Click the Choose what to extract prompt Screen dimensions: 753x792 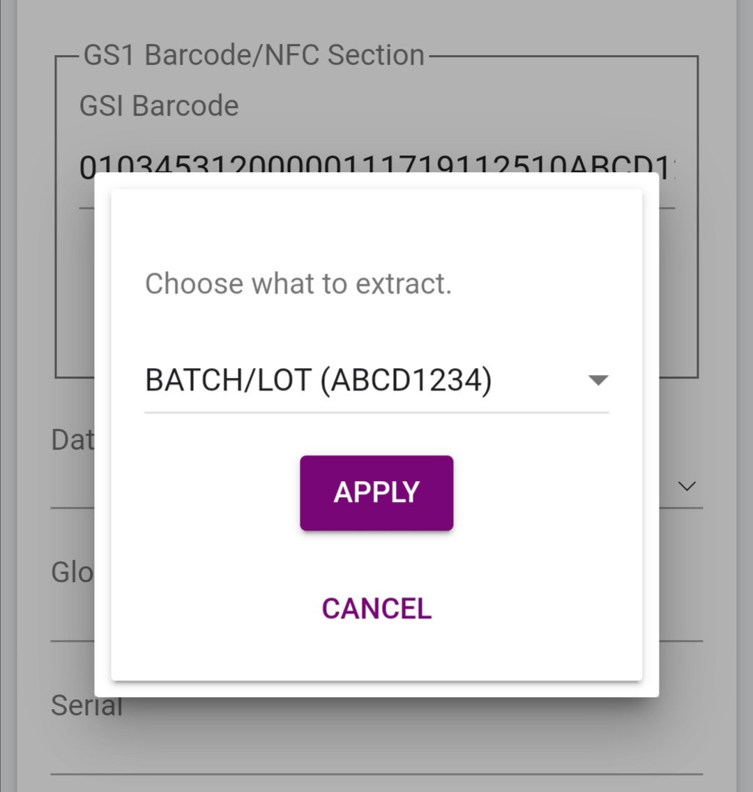(x=298, y=283)
